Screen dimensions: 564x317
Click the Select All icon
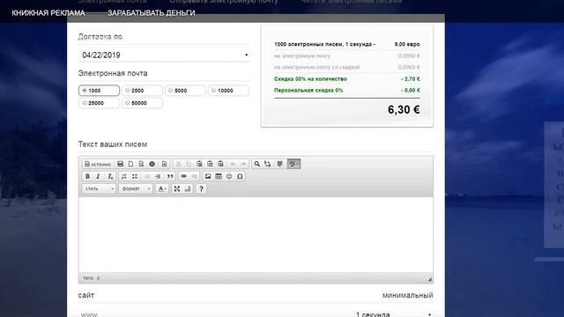[x=279, y=164]
